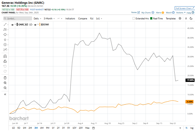Select the 3M time range
Screen dimensions: 195x131
coord(36,128)
